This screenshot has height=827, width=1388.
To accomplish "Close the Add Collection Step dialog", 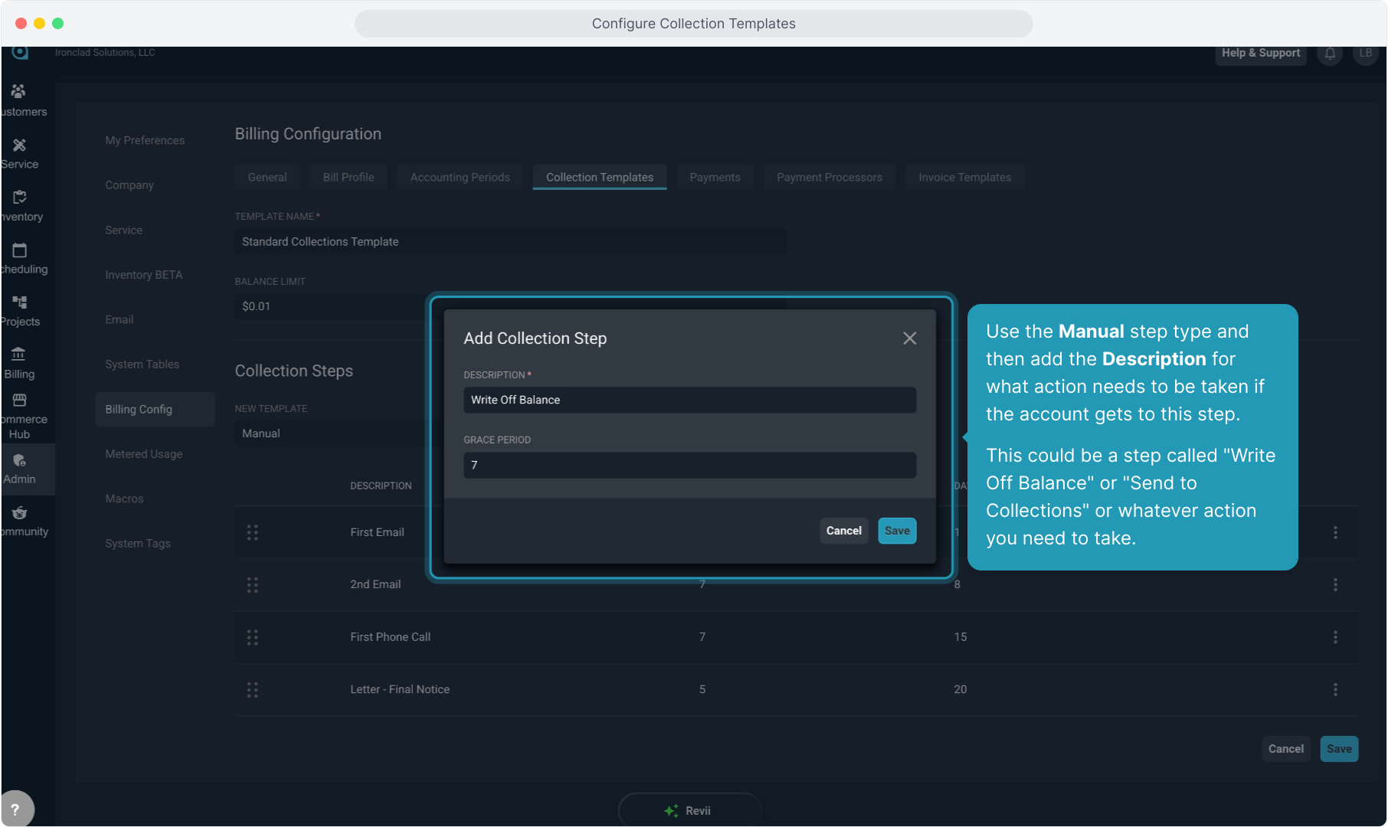I will point(909,338).
